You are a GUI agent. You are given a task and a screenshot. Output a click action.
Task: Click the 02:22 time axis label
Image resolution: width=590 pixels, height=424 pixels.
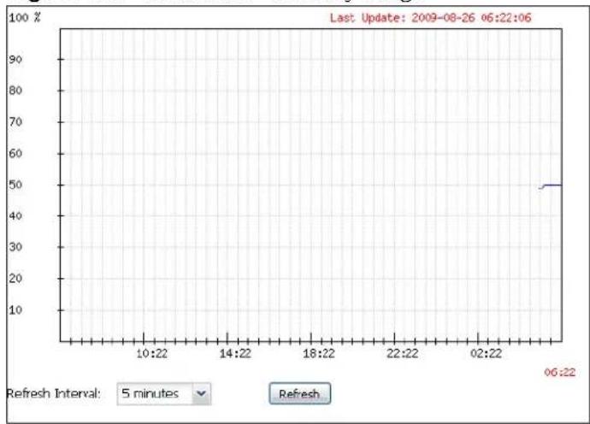pyautogui.click(x=486, y=354)
